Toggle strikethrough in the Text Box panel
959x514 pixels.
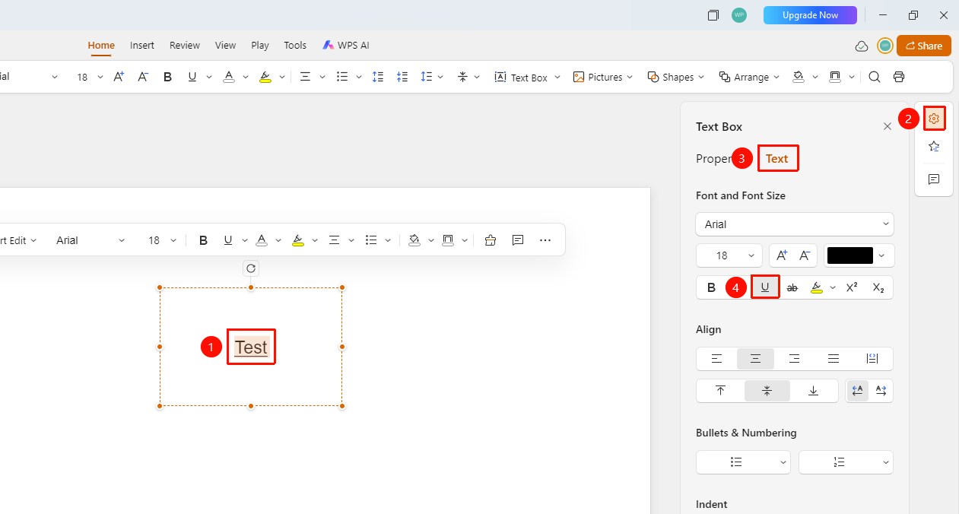pos(792,287)
